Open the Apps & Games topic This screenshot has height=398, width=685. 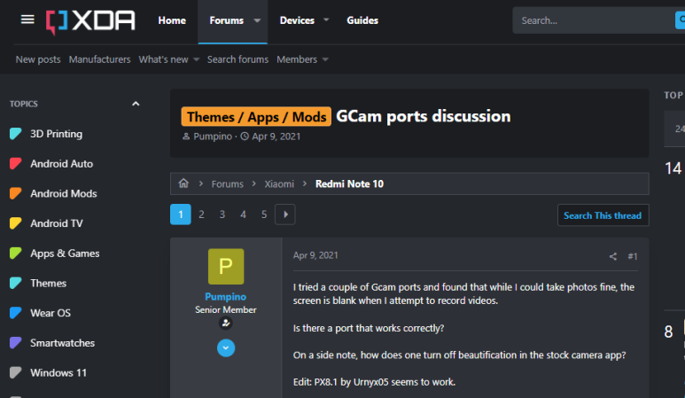tap(65, 254)
